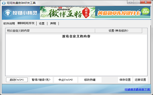The image size is (153, 95).
Task: Minimize the 旺旺批量删除好友工具 window
Action: click(131, 2)
